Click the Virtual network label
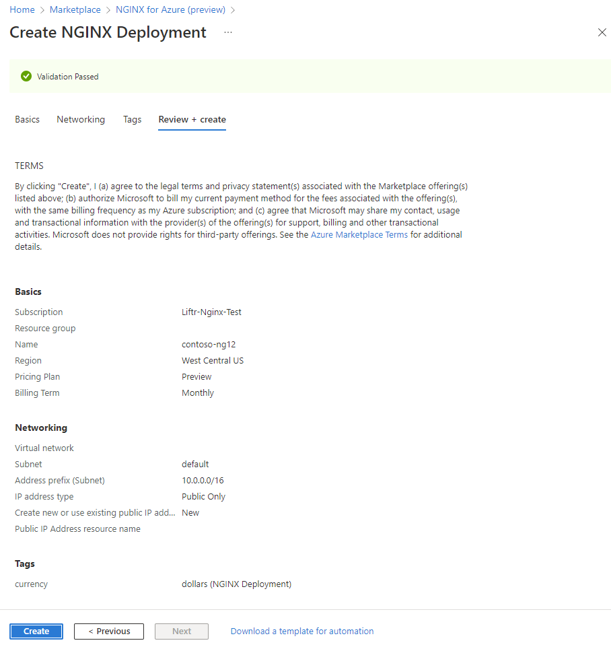The width and height of the screenshot is (611, 651). tap(44, 448)
